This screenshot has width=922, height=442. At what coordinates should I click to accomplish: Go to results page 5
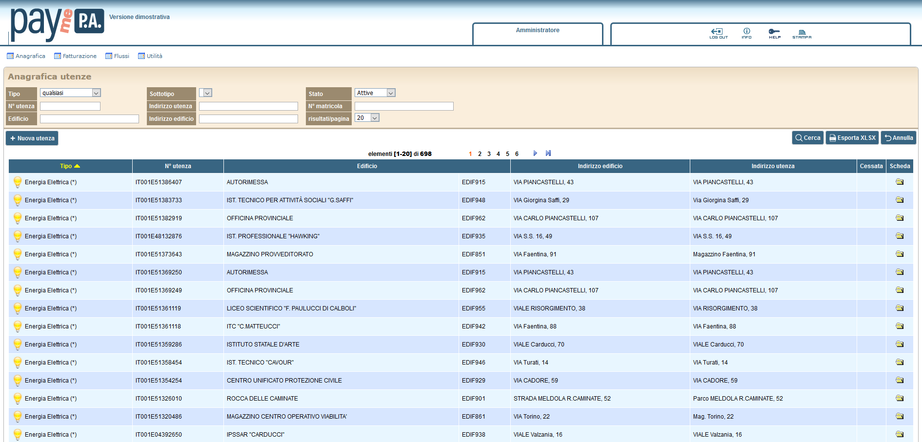507,154
